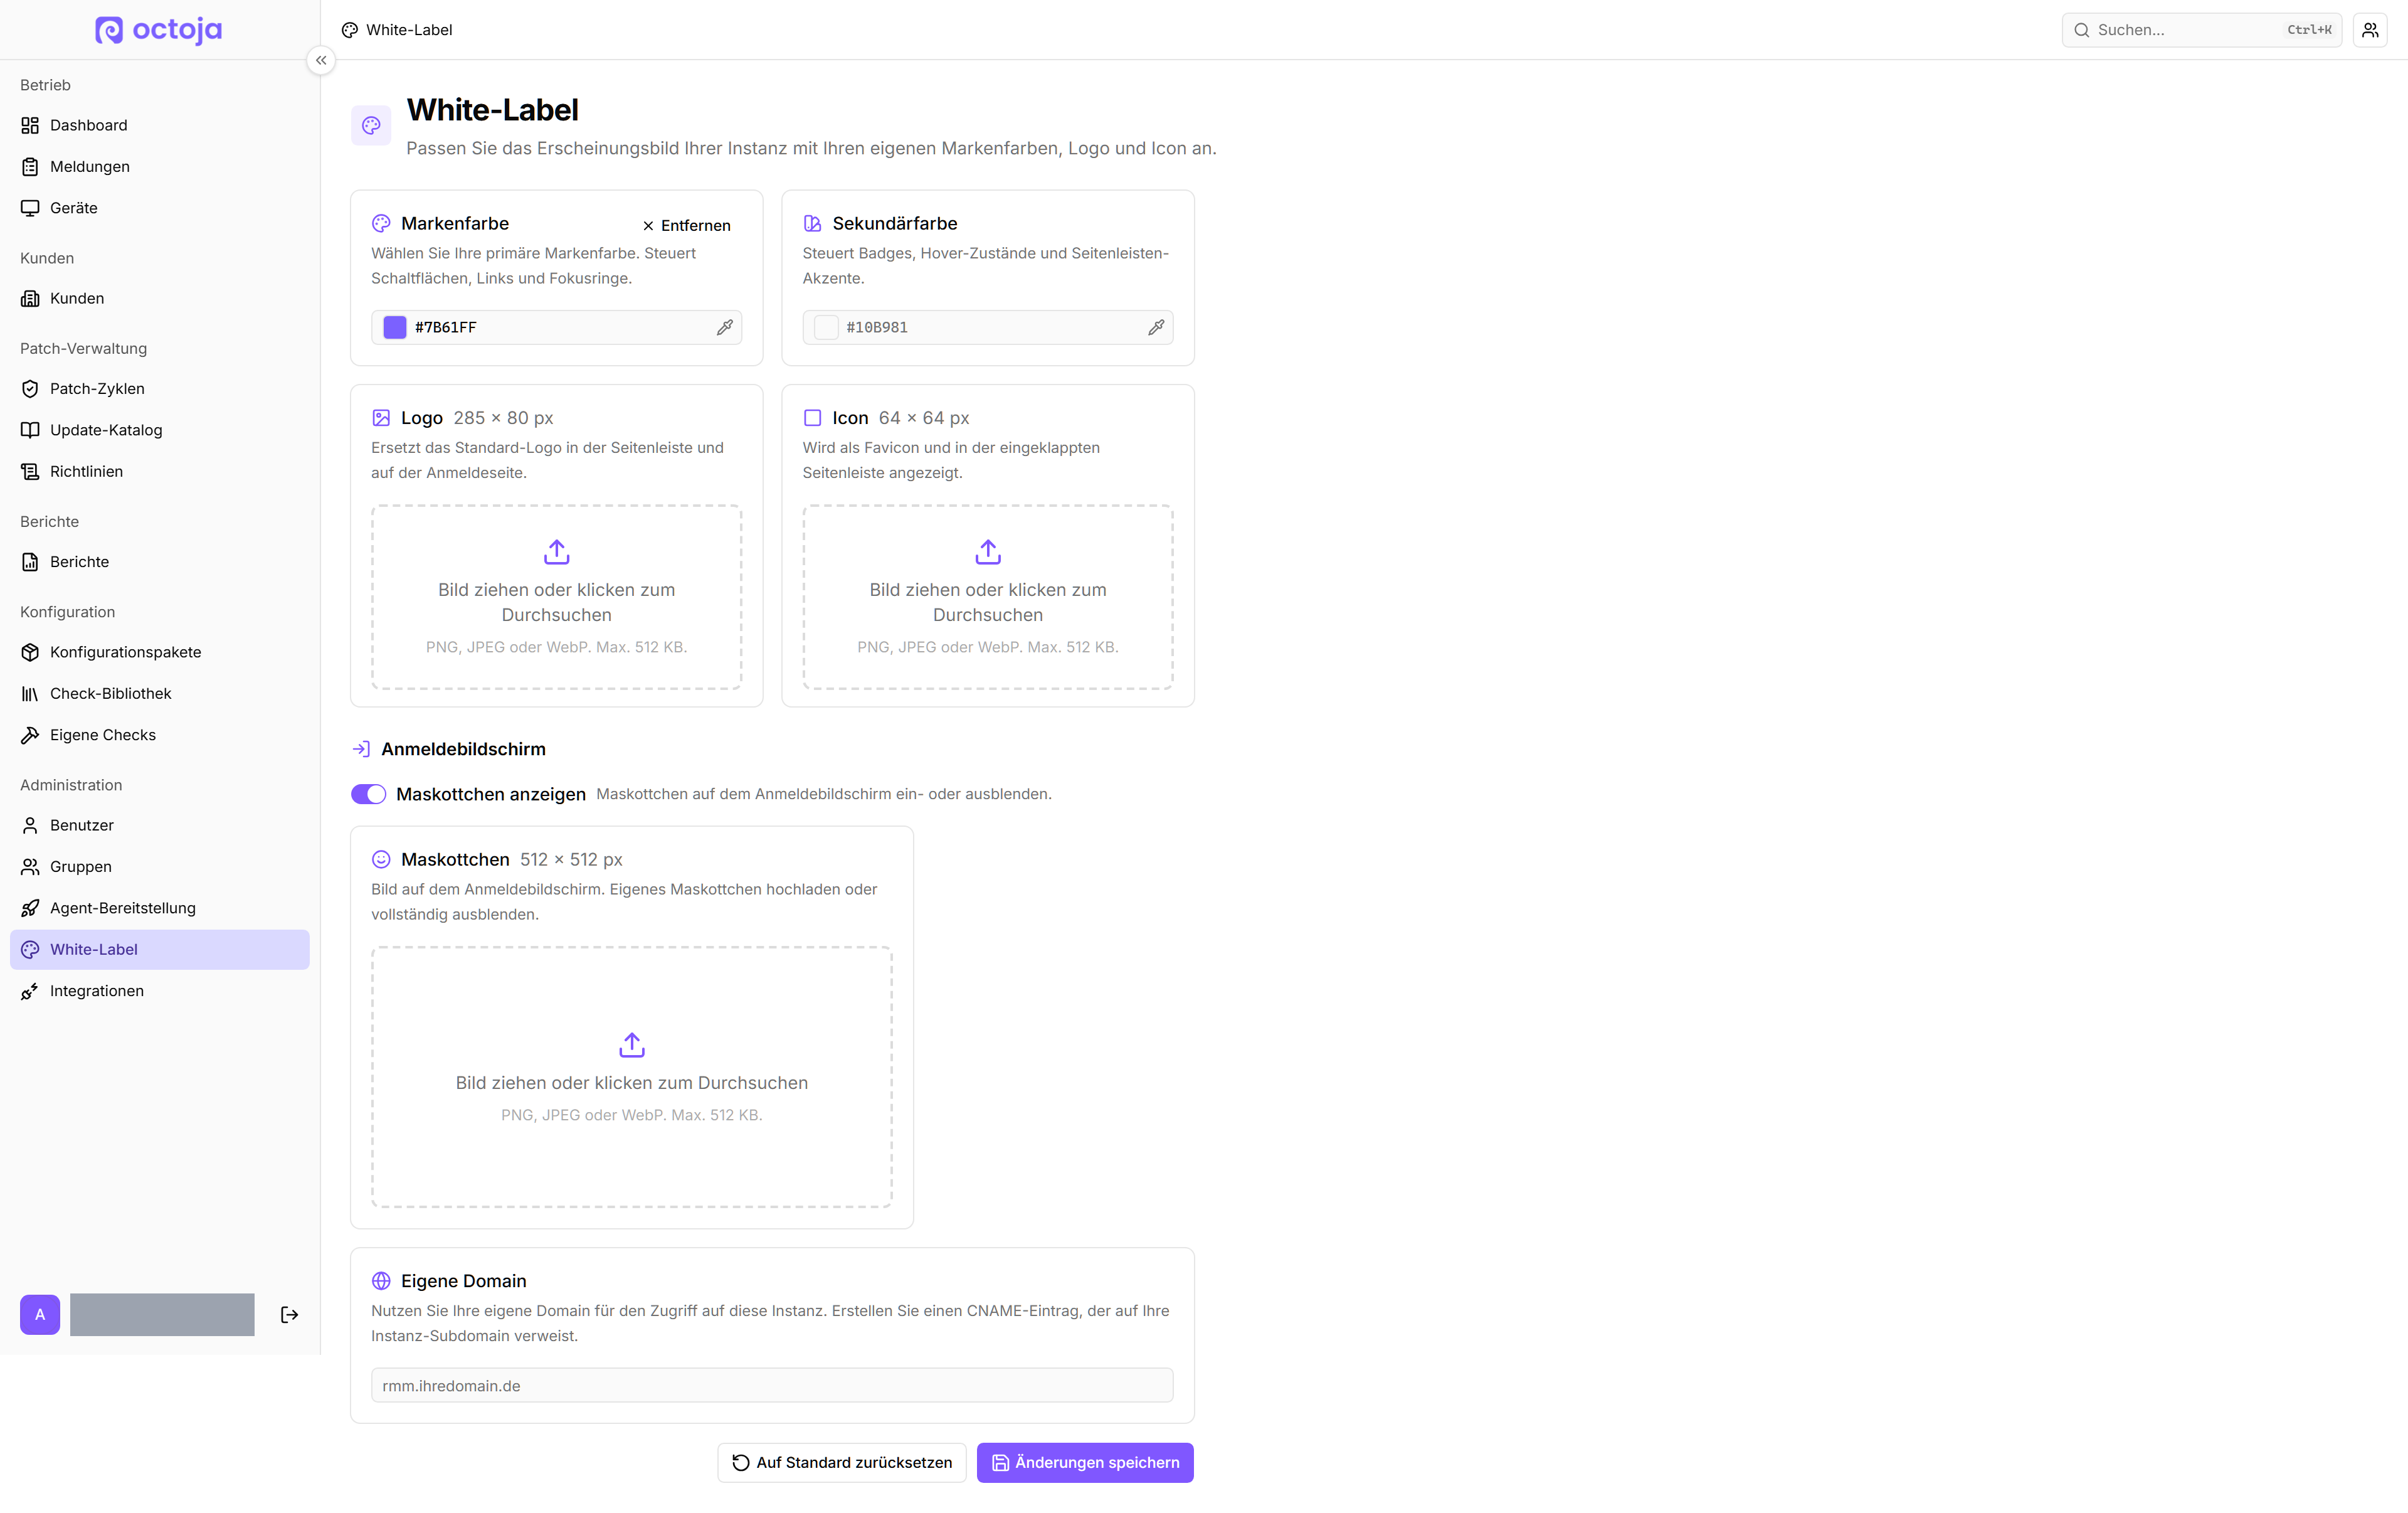The width and height of the screenshot is (2408, 1513).
Task: Click Änderungen speichern button
Action: 1085,1462
